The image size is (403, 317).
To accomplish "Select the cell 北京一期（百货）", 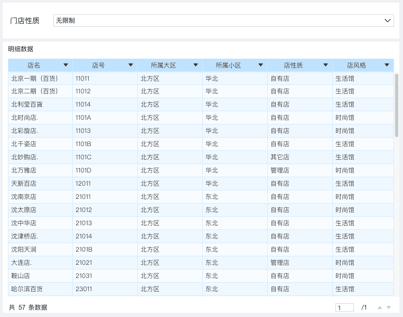I will pyautogui.click(x=40, y=79).
